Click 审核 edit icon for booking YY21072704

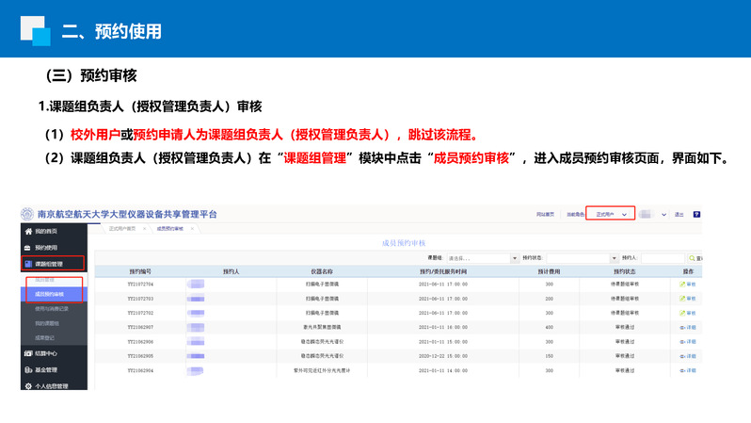[682, 284]
